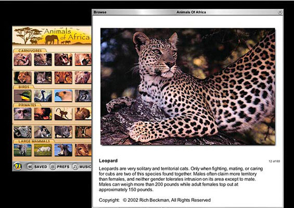
Task: Open the Browse menu in title bar
Action: (100, 12)
